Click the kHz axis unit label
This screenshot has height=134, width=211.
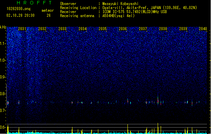3,27
